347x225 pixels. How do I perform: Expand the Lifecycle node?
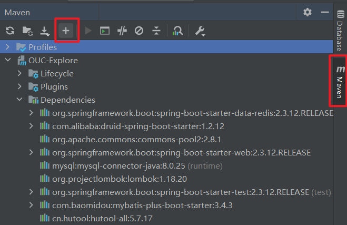coord(19,73)
